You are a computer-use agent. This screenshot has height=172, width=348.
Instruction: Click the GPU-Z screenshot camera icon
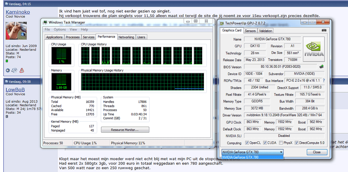(324, 30)
